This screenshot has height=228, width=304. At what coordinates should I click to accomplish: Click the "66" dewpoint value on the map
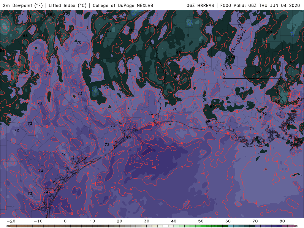tap(277, 101)
